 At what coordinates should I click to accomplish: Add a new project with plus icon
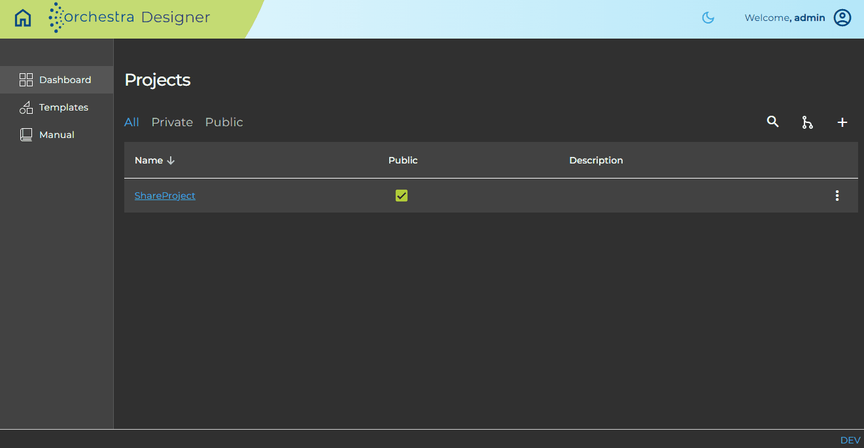click(842, 122)
